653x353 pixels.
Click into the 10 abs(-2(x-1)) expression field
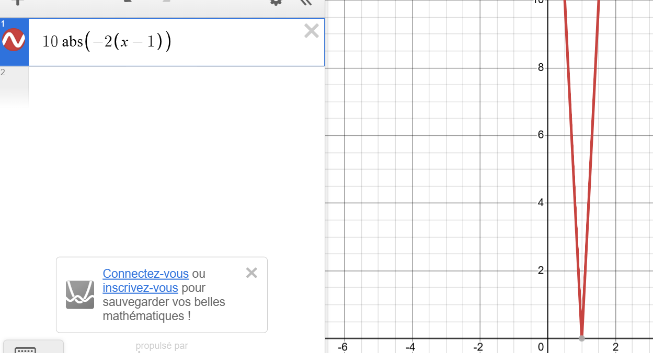(183, 42)
